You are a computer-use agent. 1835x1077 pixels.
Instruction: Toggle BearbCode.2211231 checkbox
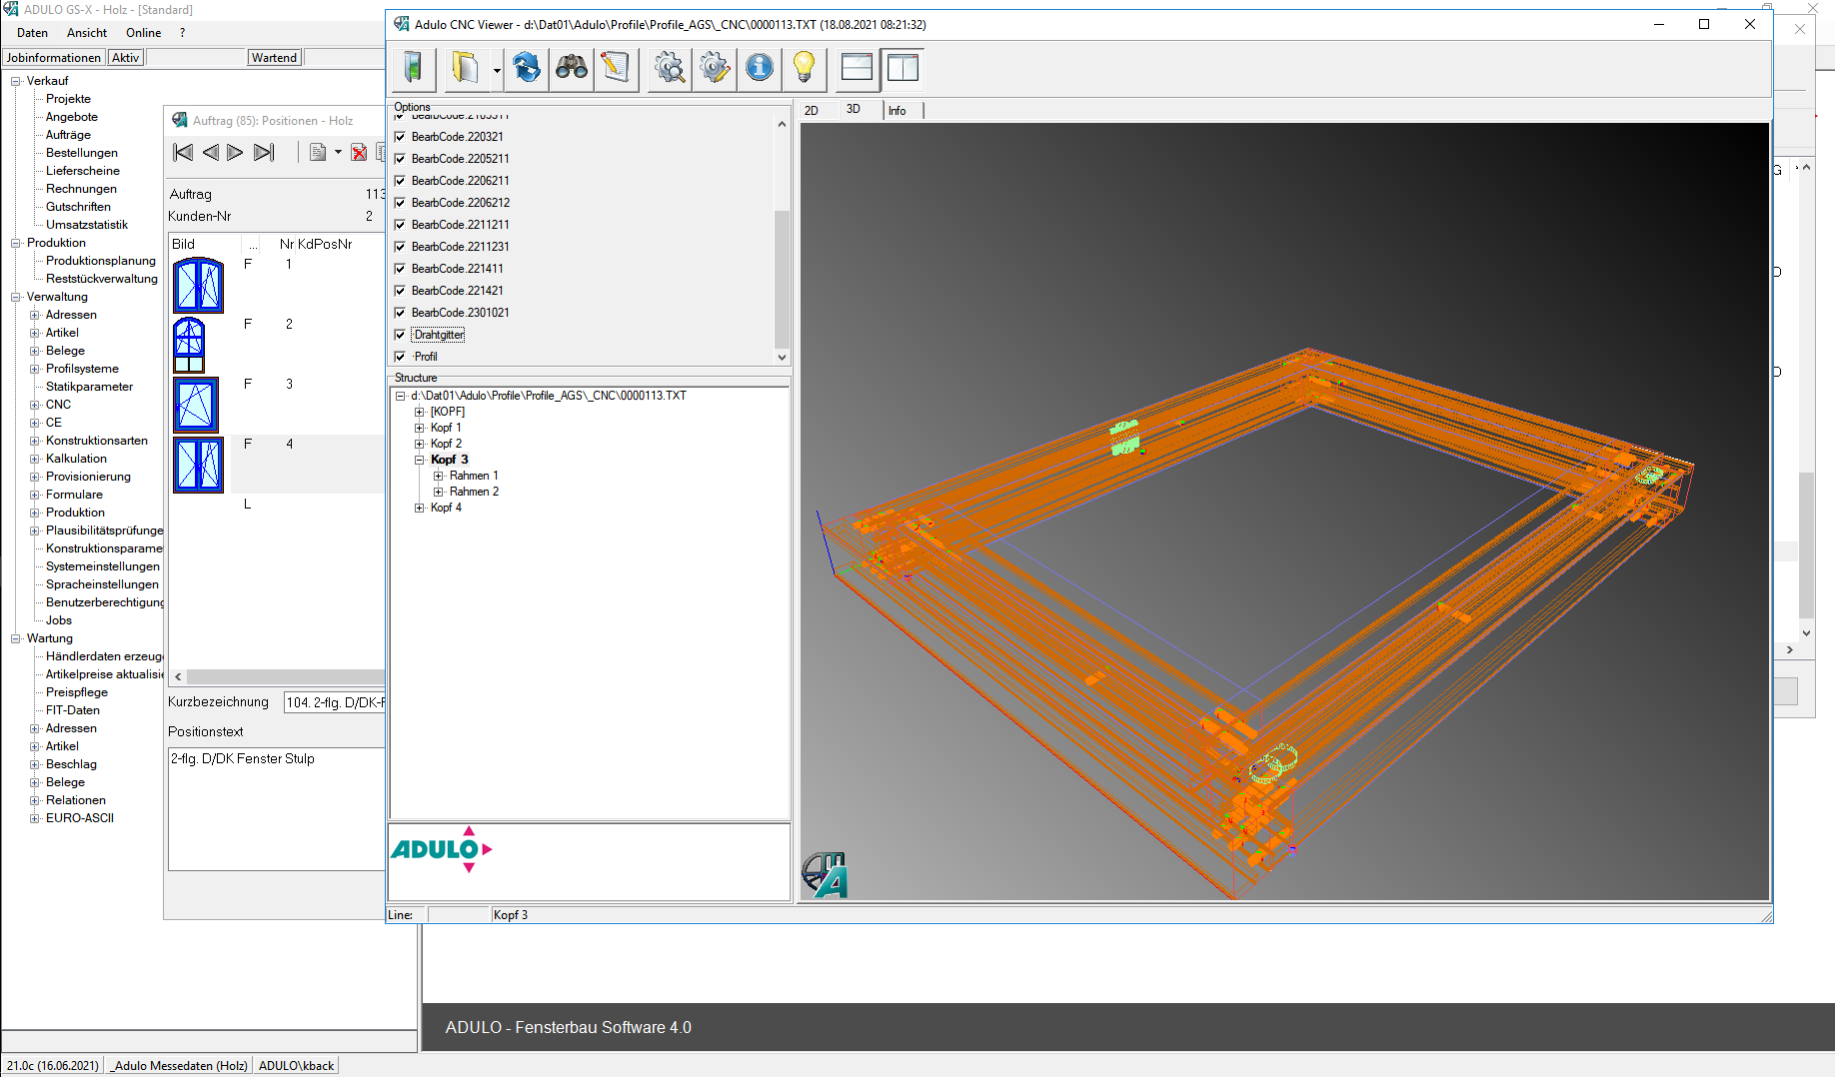(x=400, y=247)
